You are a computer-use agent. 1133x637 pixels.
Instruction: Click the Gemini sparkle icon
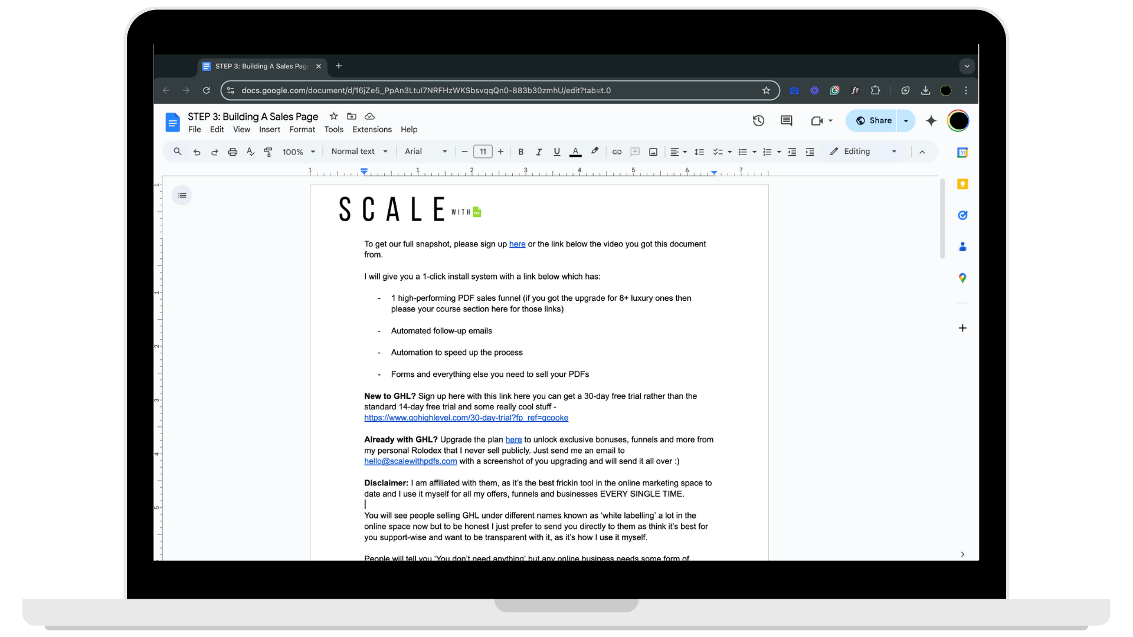931,121
